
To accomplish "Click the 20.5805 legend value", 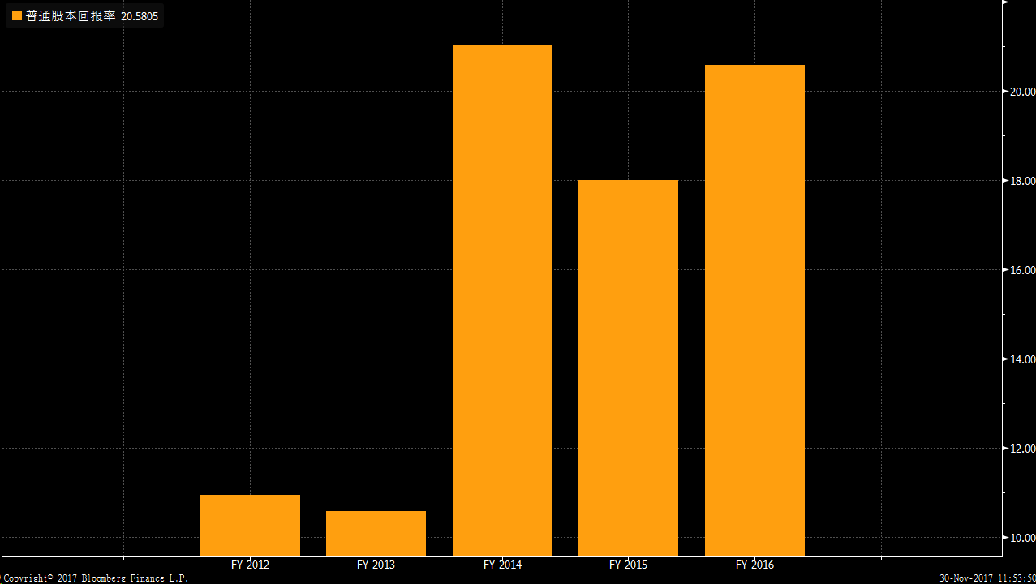I will tap(140, 15).
